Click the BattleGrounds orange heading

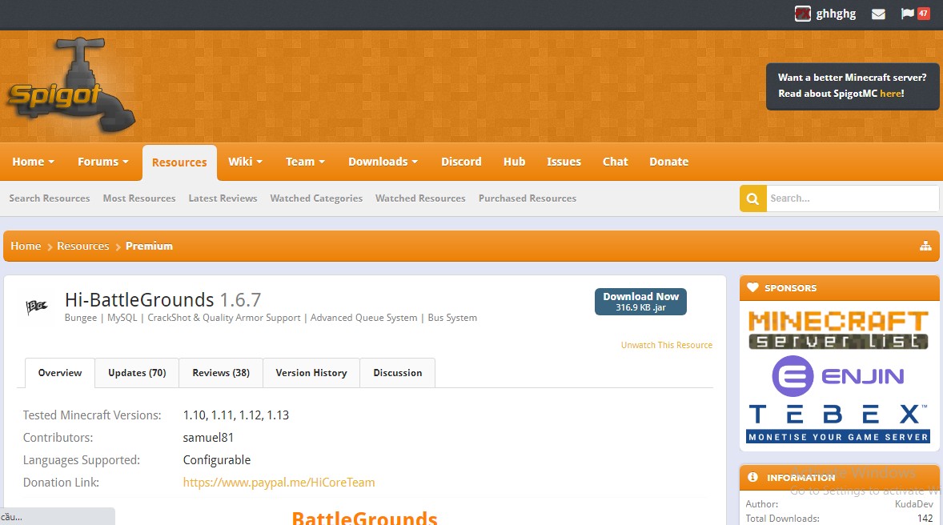click(x=364, y=517)
